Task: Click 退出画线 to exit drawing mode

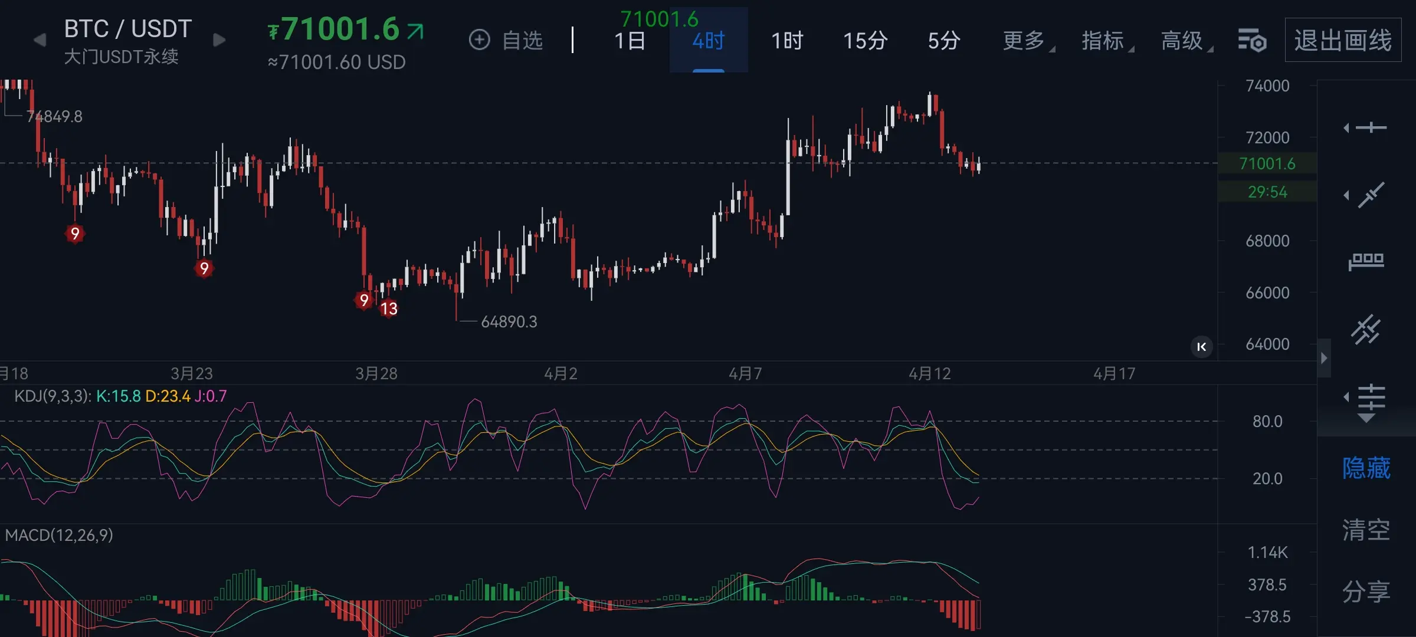Action: pos(1343,41)
